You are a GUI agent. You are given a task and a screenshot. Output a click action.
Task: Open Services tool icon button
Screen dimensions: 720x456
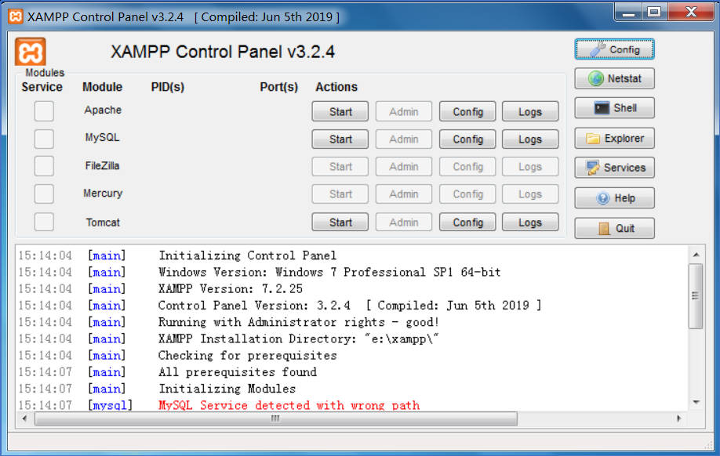click(614, 168)
